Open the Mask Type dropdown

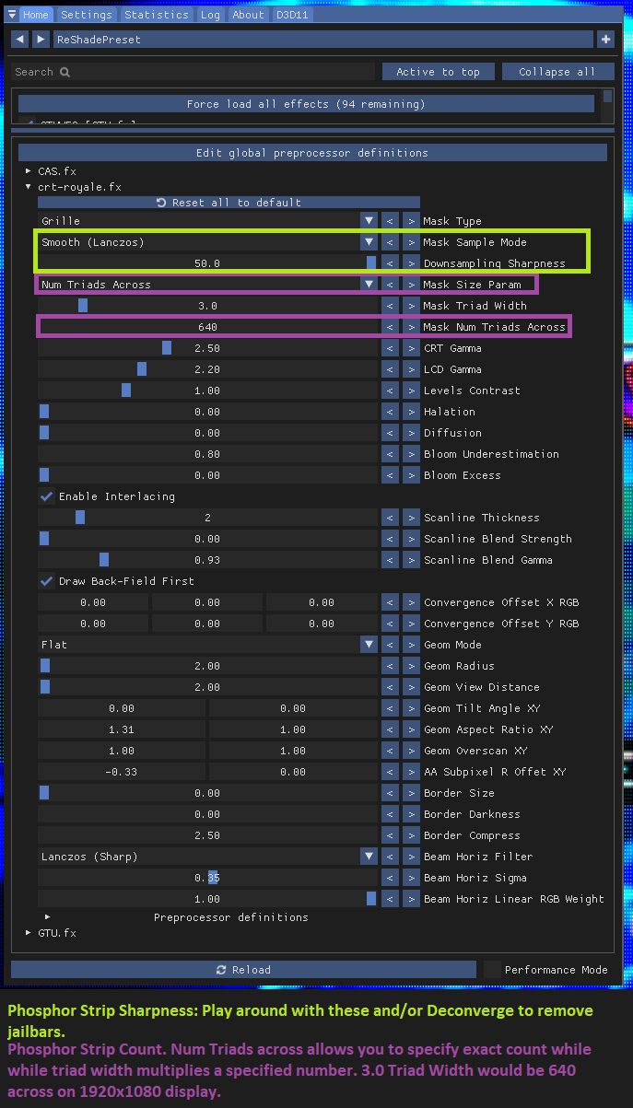369,221
